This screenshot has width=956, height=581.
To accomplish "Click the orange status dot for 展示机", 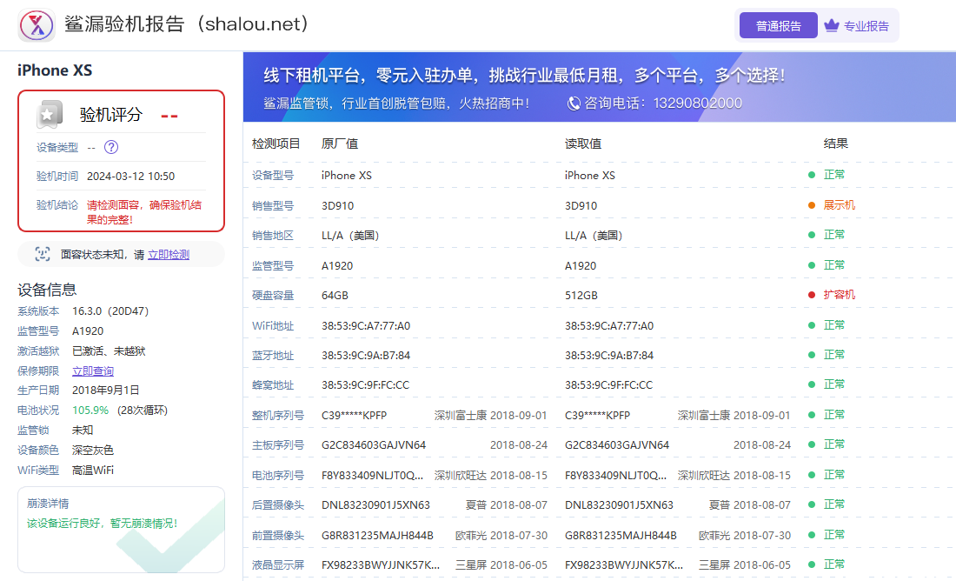I will click(x=812, y=205).
